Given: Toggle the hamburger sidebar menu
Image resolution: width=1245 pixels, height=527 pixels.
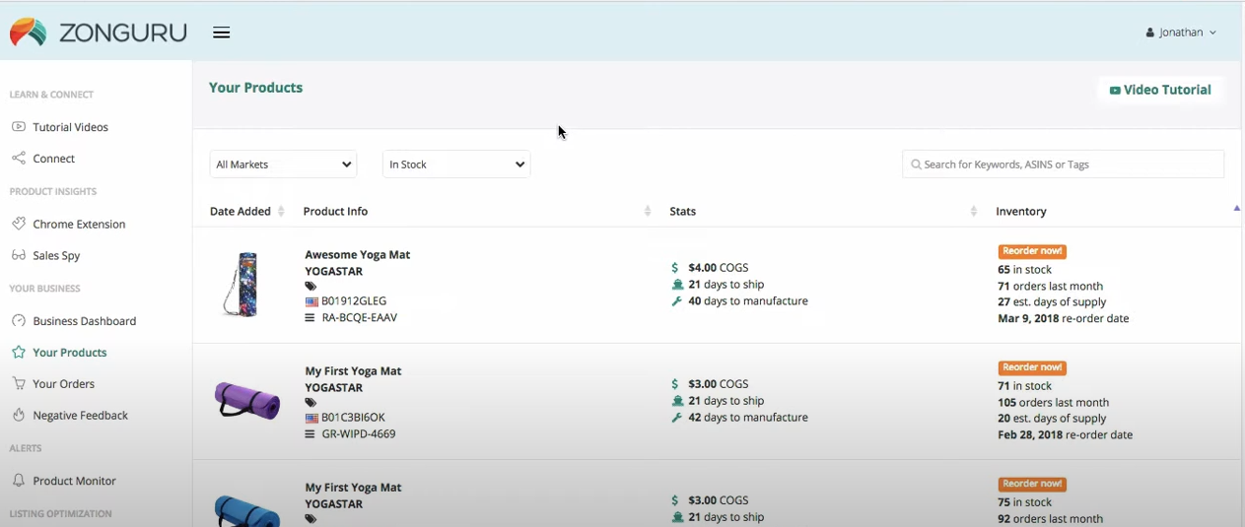Looking at the screenshot, I should 222,33.
